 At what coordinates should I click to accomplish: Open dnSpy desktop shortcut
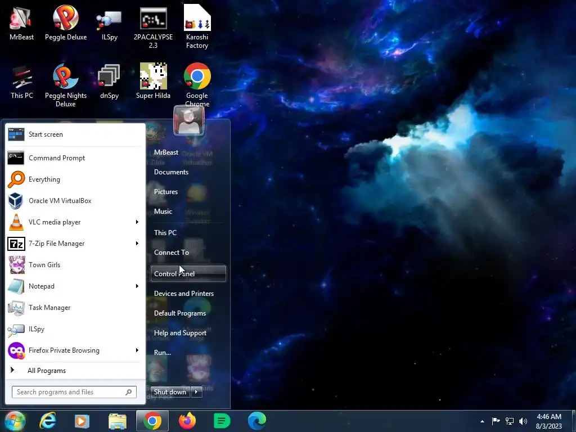tap(110, 81)
